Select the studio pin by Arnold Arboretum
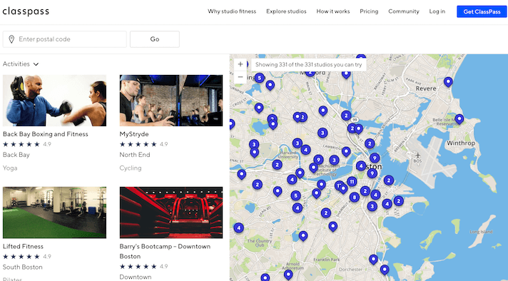 (x=288, y=275)
